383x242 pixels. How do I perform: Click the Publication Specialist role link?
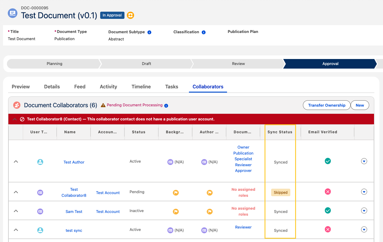point(243,156)
